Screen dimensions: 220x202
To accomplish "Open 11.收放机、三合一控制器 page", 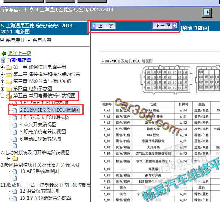I will [45, 185].
